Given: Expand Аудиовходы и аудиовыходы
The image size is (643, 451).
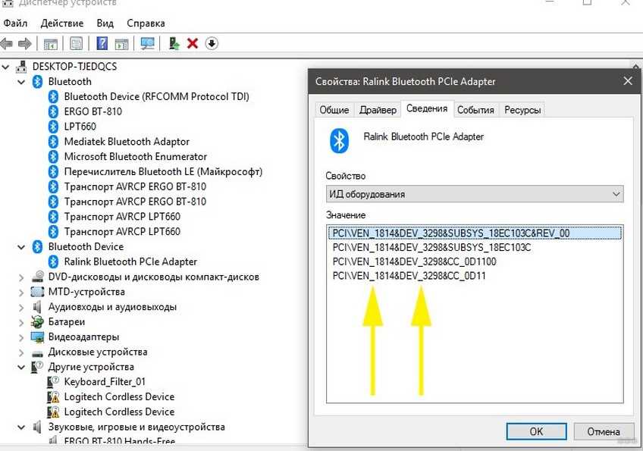Looking at the screenshot, I should (x=21, y=308).
